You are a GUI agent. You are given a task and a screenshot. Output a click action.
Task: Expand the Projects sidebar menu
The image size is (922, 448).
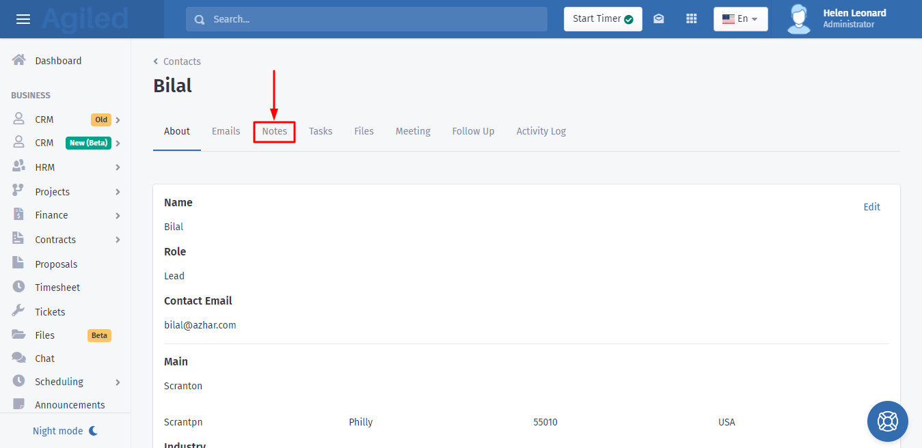pos(66,192)
